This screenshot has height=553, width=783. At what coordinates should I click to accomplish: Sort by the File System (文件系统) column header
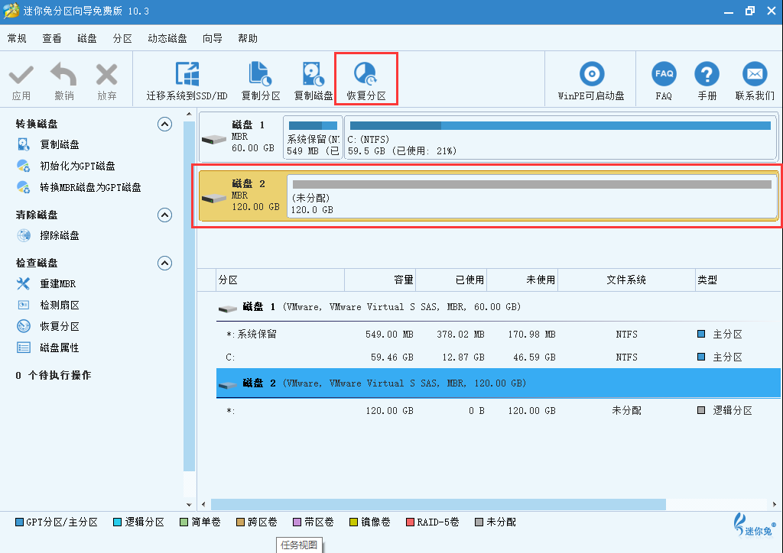tap(626, 280)
